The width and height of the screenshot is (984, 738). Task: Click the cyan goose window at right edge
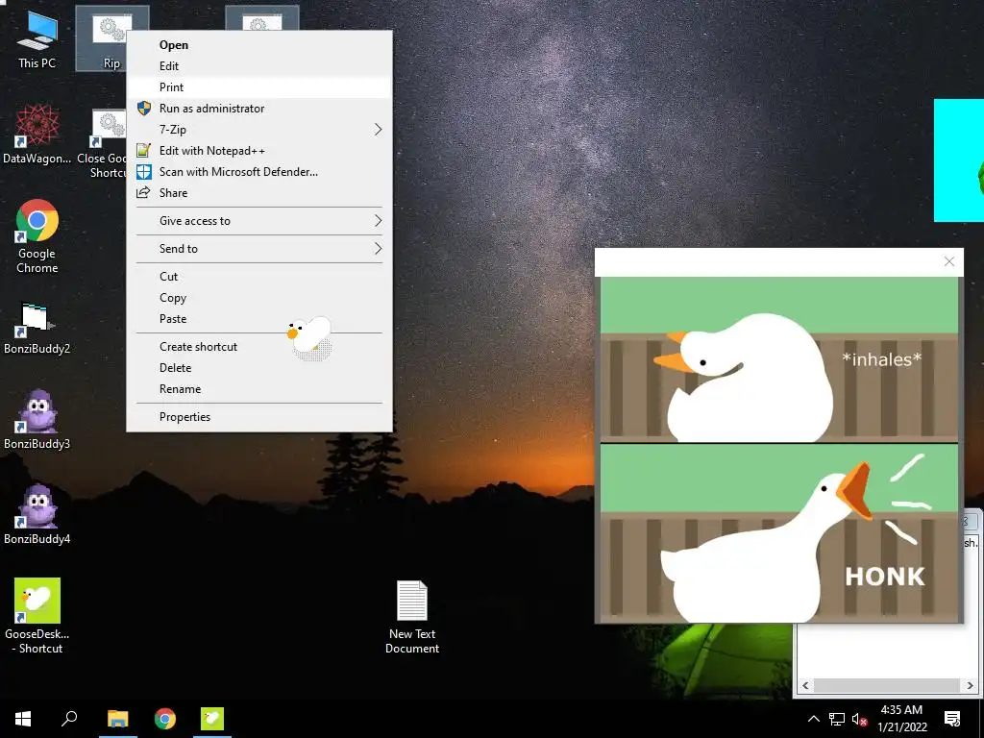click(959, 160)
